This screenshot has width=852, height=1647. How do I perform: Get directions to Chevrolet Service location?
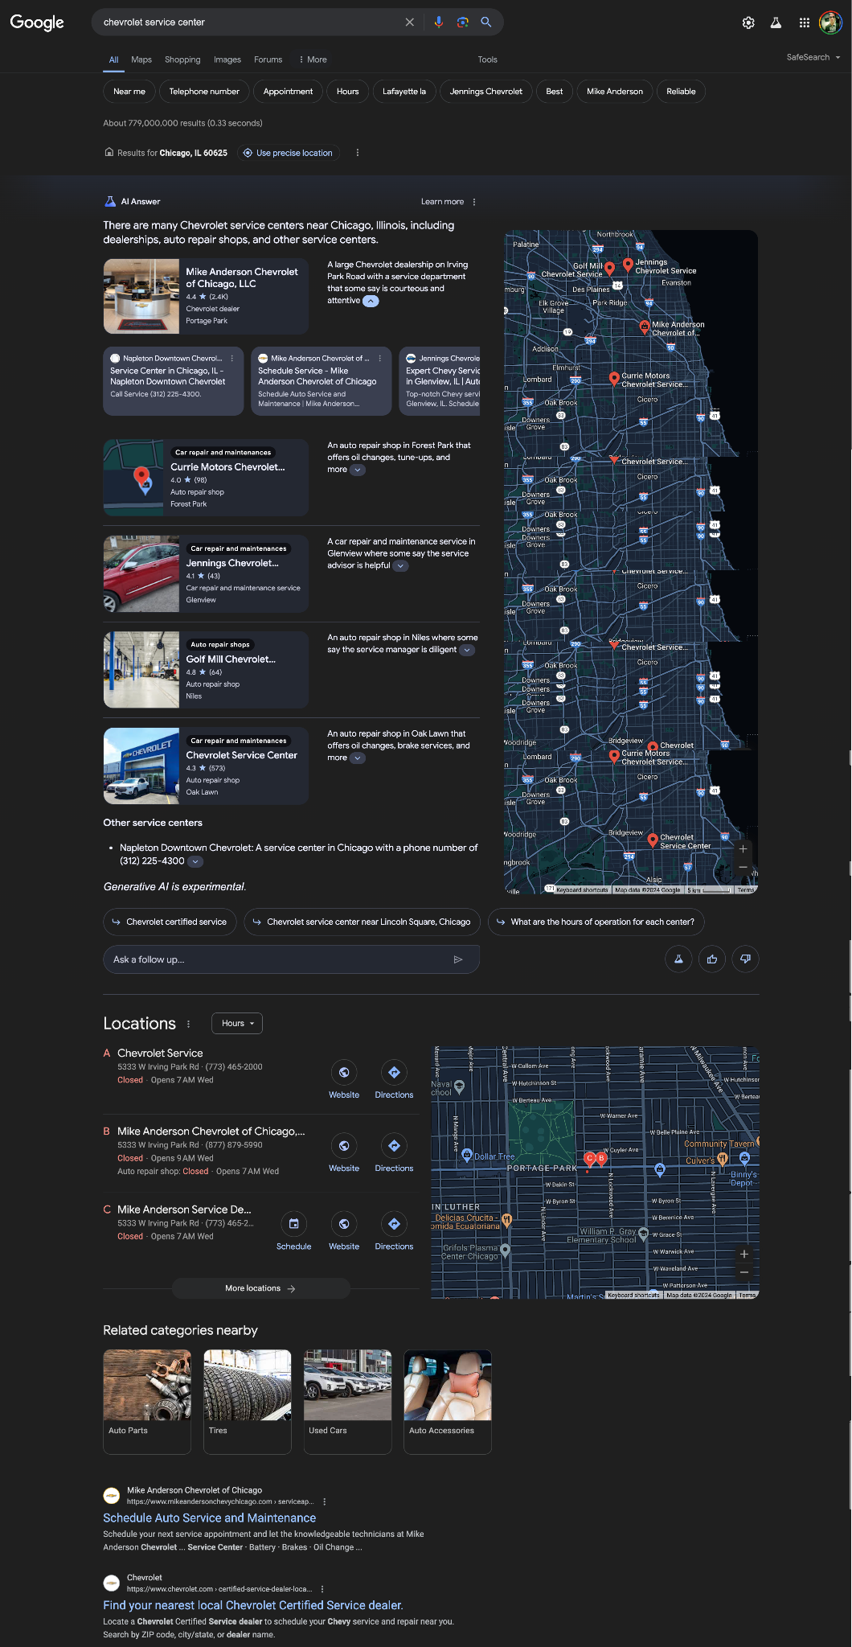pyautogui.click(x=394, y=1079)
